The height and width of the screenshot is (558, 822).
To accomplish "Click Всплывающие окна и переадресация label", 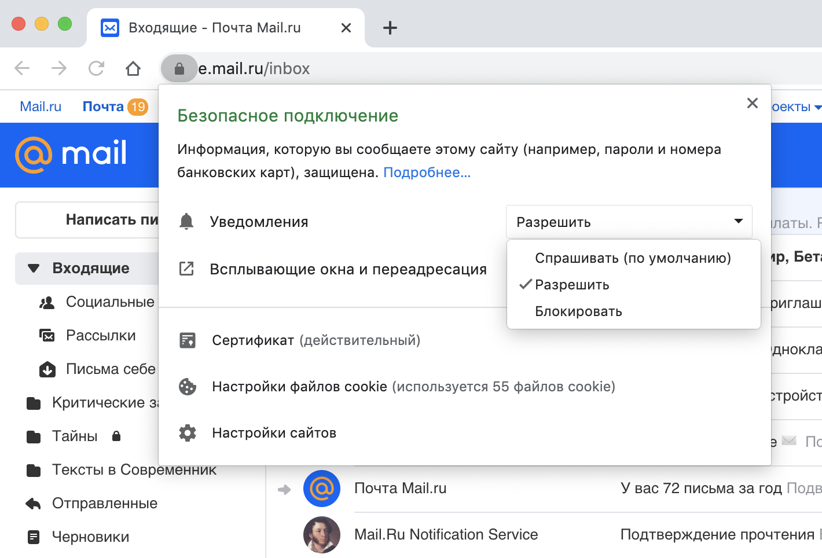I will [348, 269].
